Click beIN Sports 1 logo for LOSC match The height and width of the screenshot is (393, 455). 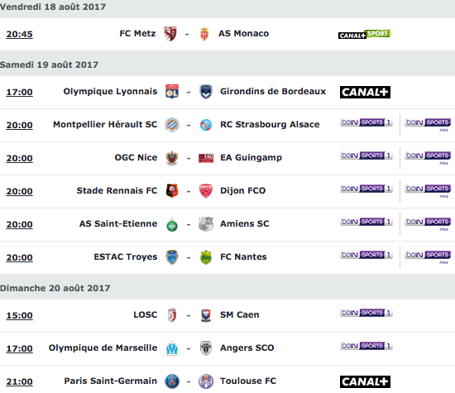(x=366, y=313)
